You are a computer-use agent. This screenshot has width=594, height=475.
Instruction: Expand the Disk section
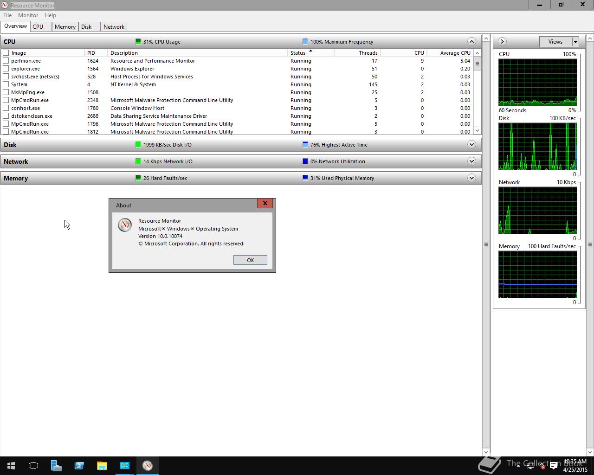click(x=471, y=145)
